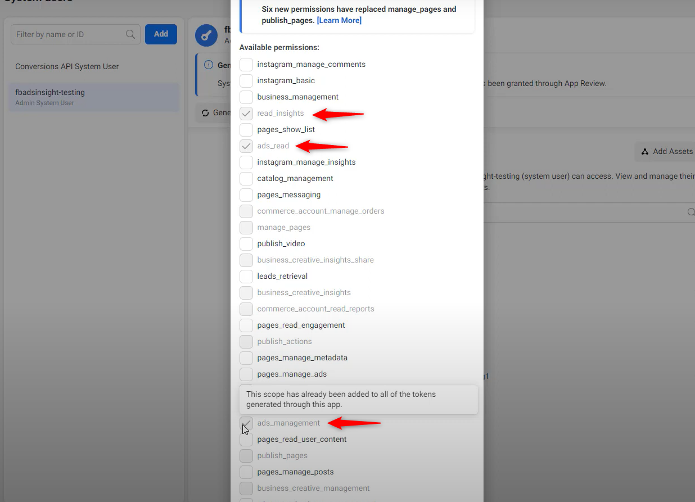
Task: Enable the instagram_basic permission
Action: [246, 80]
